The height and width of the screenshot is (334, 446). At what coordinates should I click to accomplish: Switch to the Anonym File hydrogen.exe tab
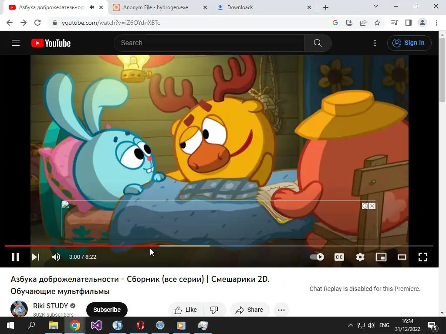tap(155, 7)
